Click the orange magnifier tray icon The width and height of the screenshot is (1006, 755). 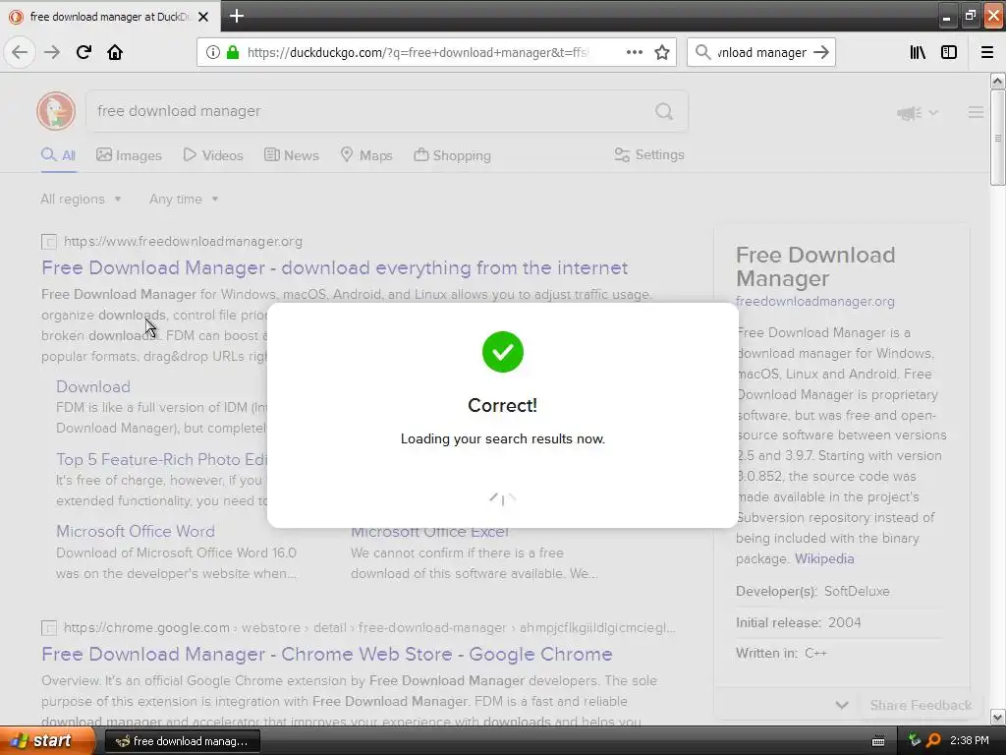coord(933,740)
